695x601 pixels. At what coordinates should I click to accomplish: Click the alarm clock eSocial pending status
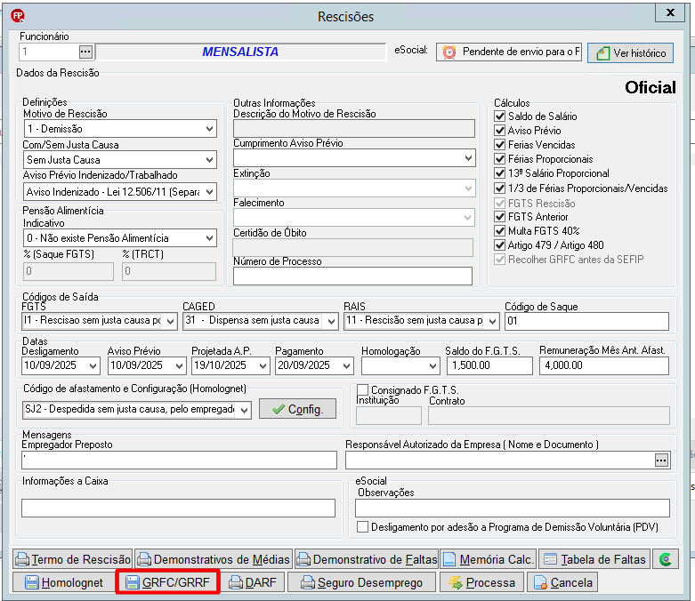[x=509, y=52]
